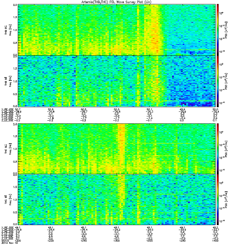Click the THC Y_RE_GSE value '-34.0'
Viewport: 230px width, 245px height.
149,230
